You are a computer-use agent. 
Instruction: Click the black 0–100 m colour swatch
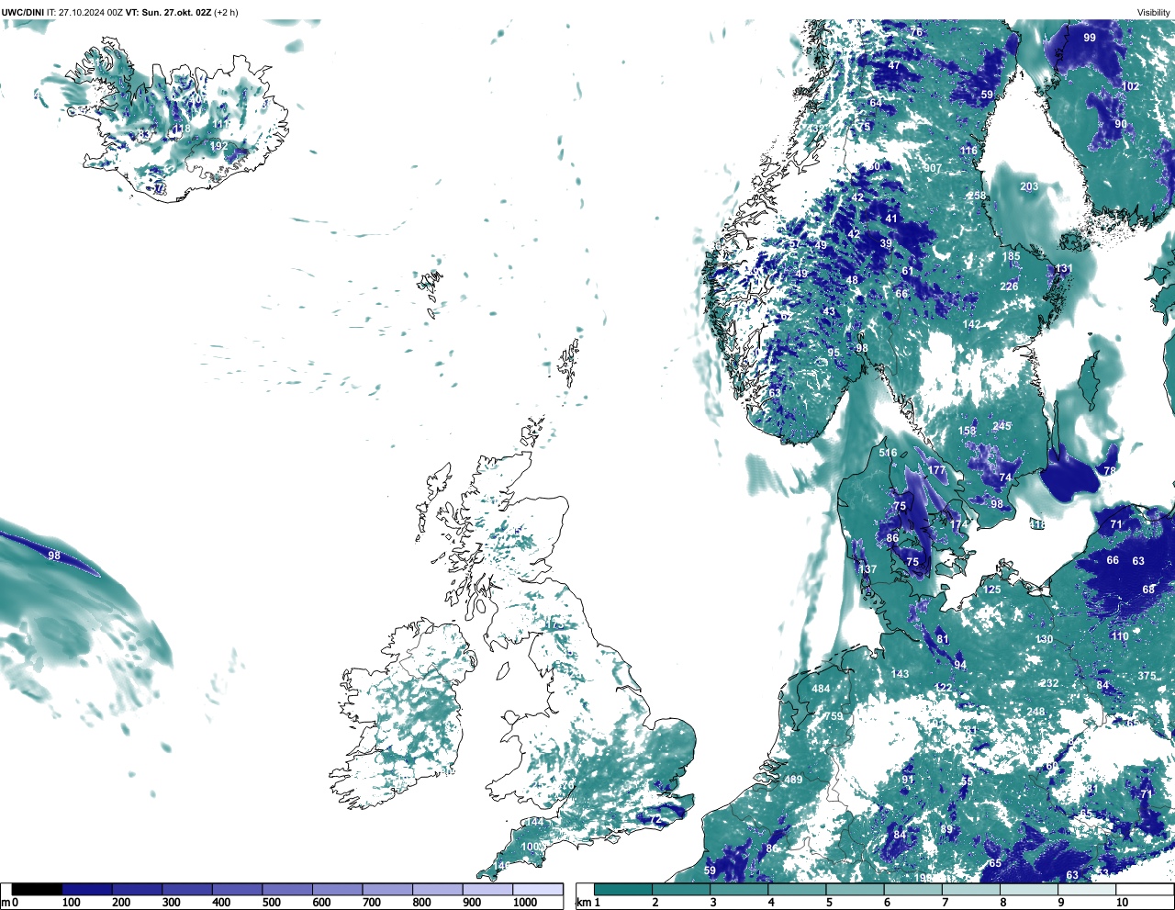point(38,890)
